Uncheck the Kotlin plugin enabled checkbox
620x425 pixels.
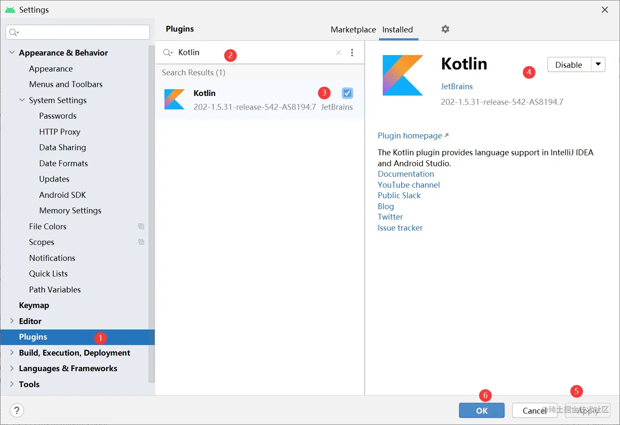tap(347, 93)
